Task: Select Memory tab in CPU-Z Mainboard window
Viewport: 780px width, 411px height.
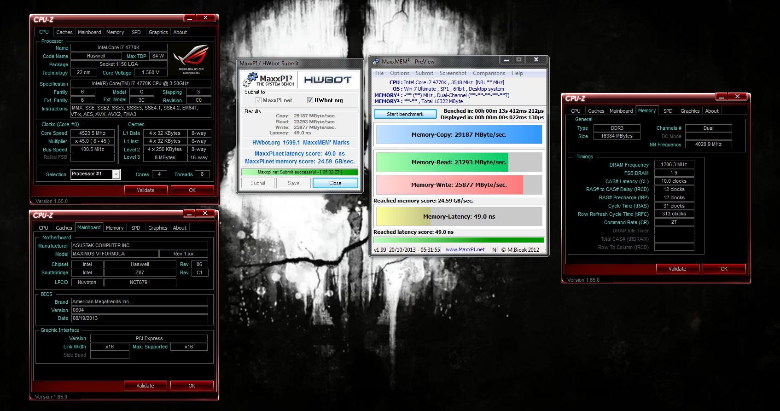Action: (115, 228)
